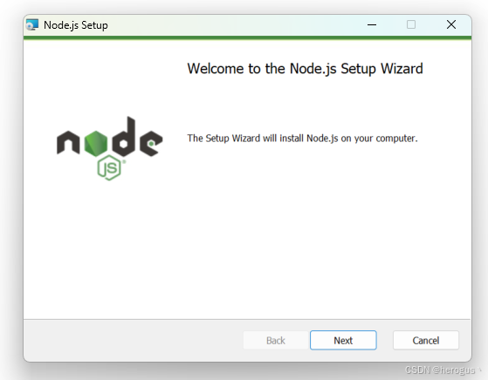Click the empty footer area left of Back
Screen dimensions: 488x380
point(134,340)
